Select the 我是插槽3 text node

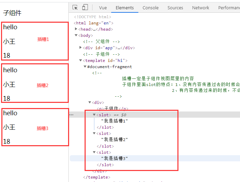coord(114,158)
